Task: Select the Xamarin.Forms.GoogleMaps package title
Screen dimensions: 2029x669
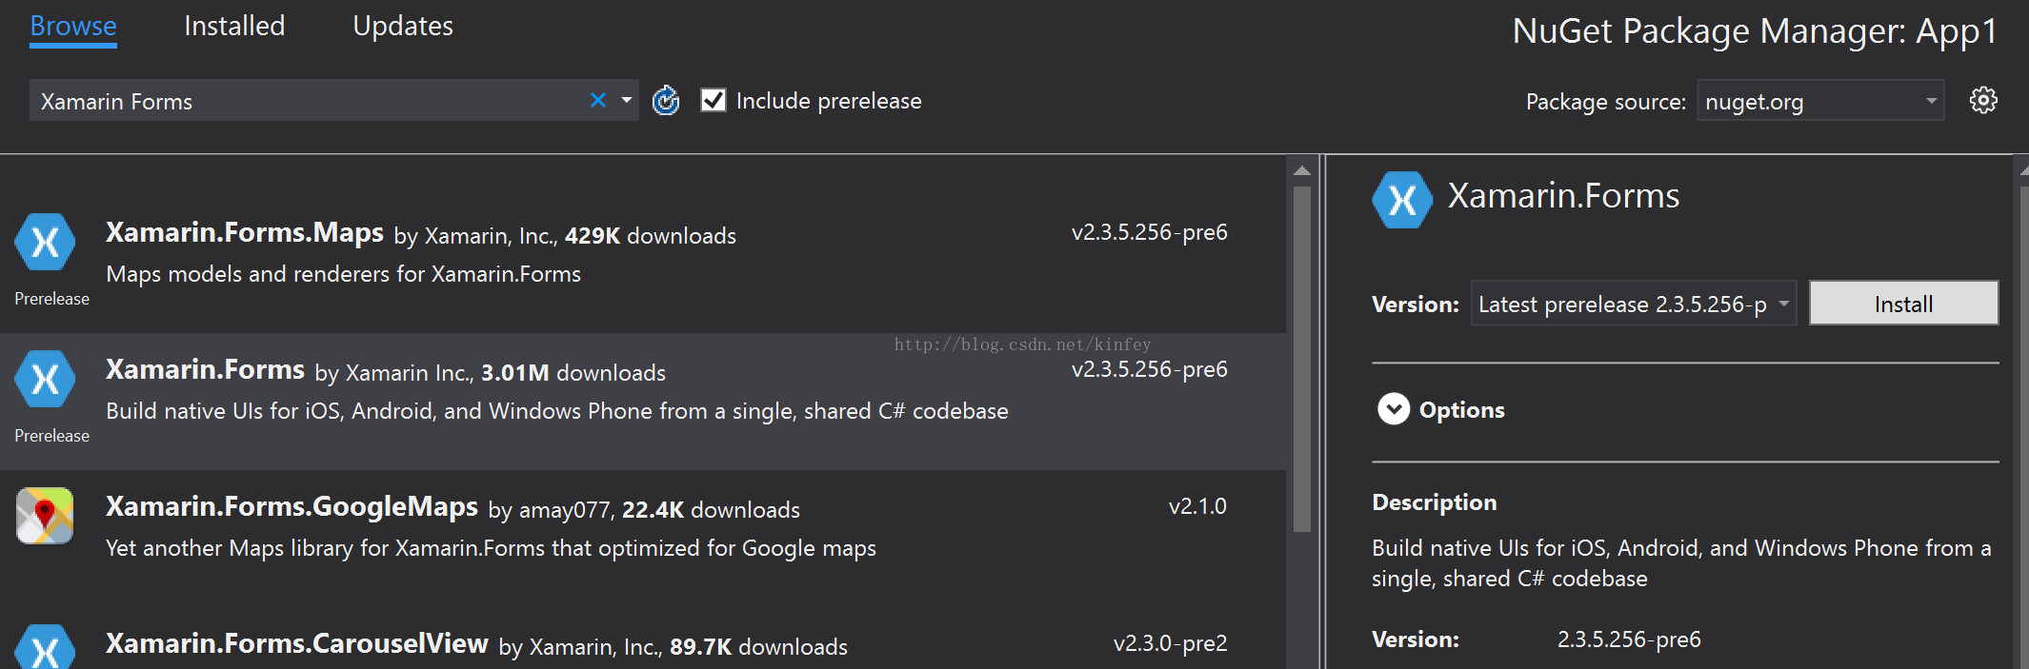Action: pyautogui.click(x=291, y=506)
